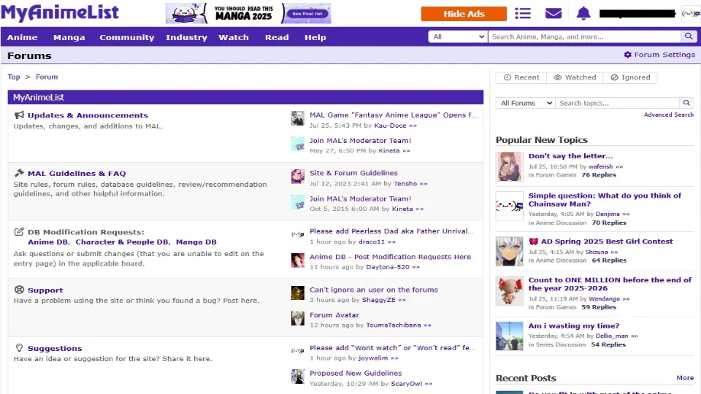
Task: Click the Updates & Announcements megaphone icon
Action: tap(19, 115)
